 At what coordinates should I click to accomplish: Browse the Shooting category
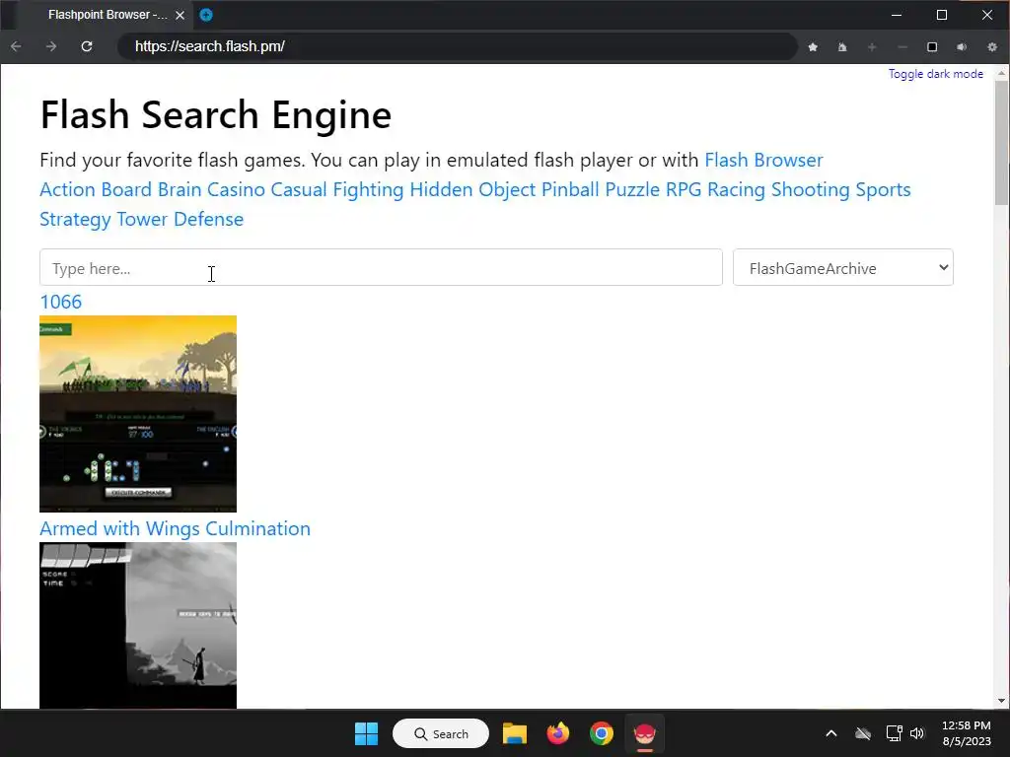(811, 189)
